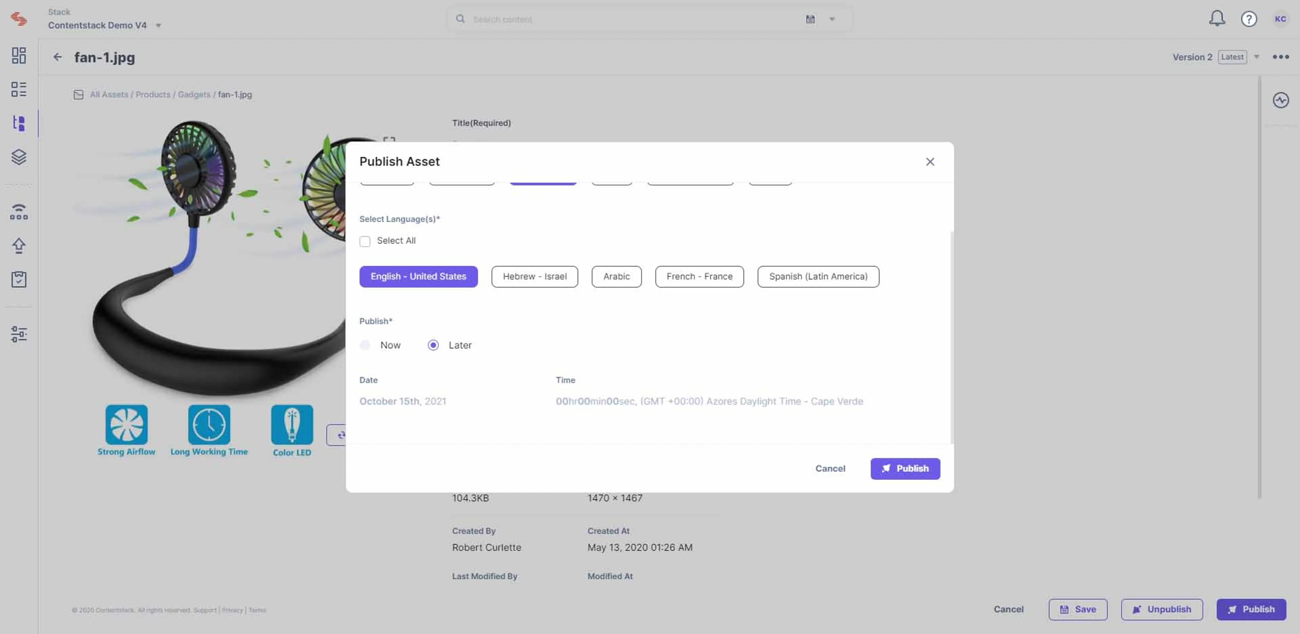Open the content stack layers sidebar icon
This screenshot has height=634, width=1300.
19,157
